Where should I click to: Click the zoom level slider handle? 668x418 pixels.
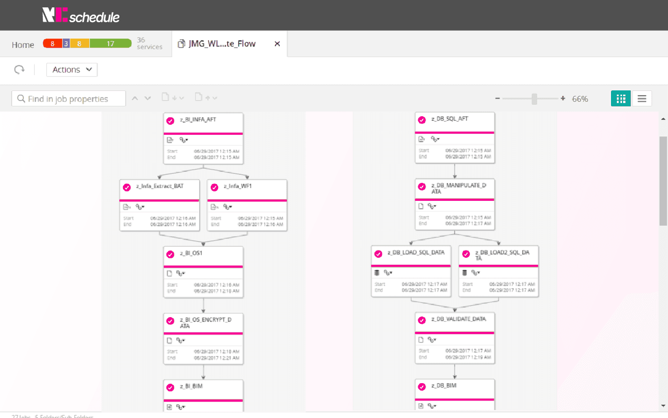(534, 98)
